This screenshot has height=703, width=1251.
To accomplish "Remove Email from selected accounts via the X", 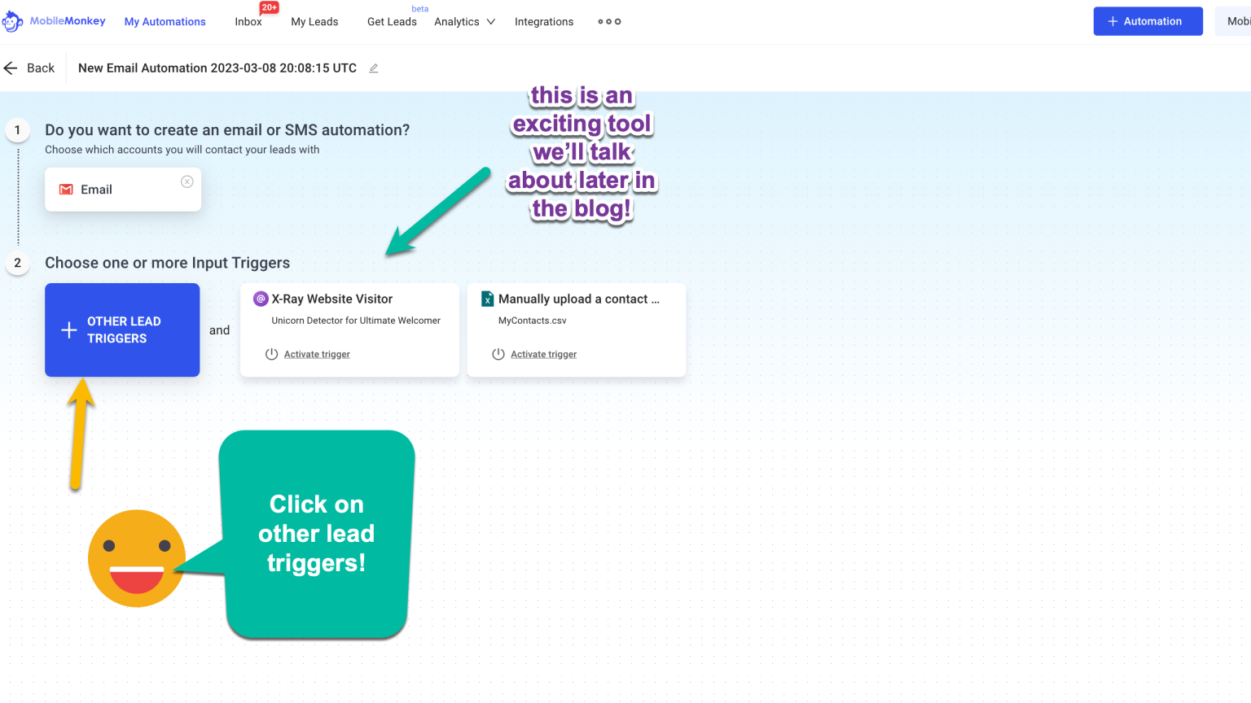I will pos(187,181).
